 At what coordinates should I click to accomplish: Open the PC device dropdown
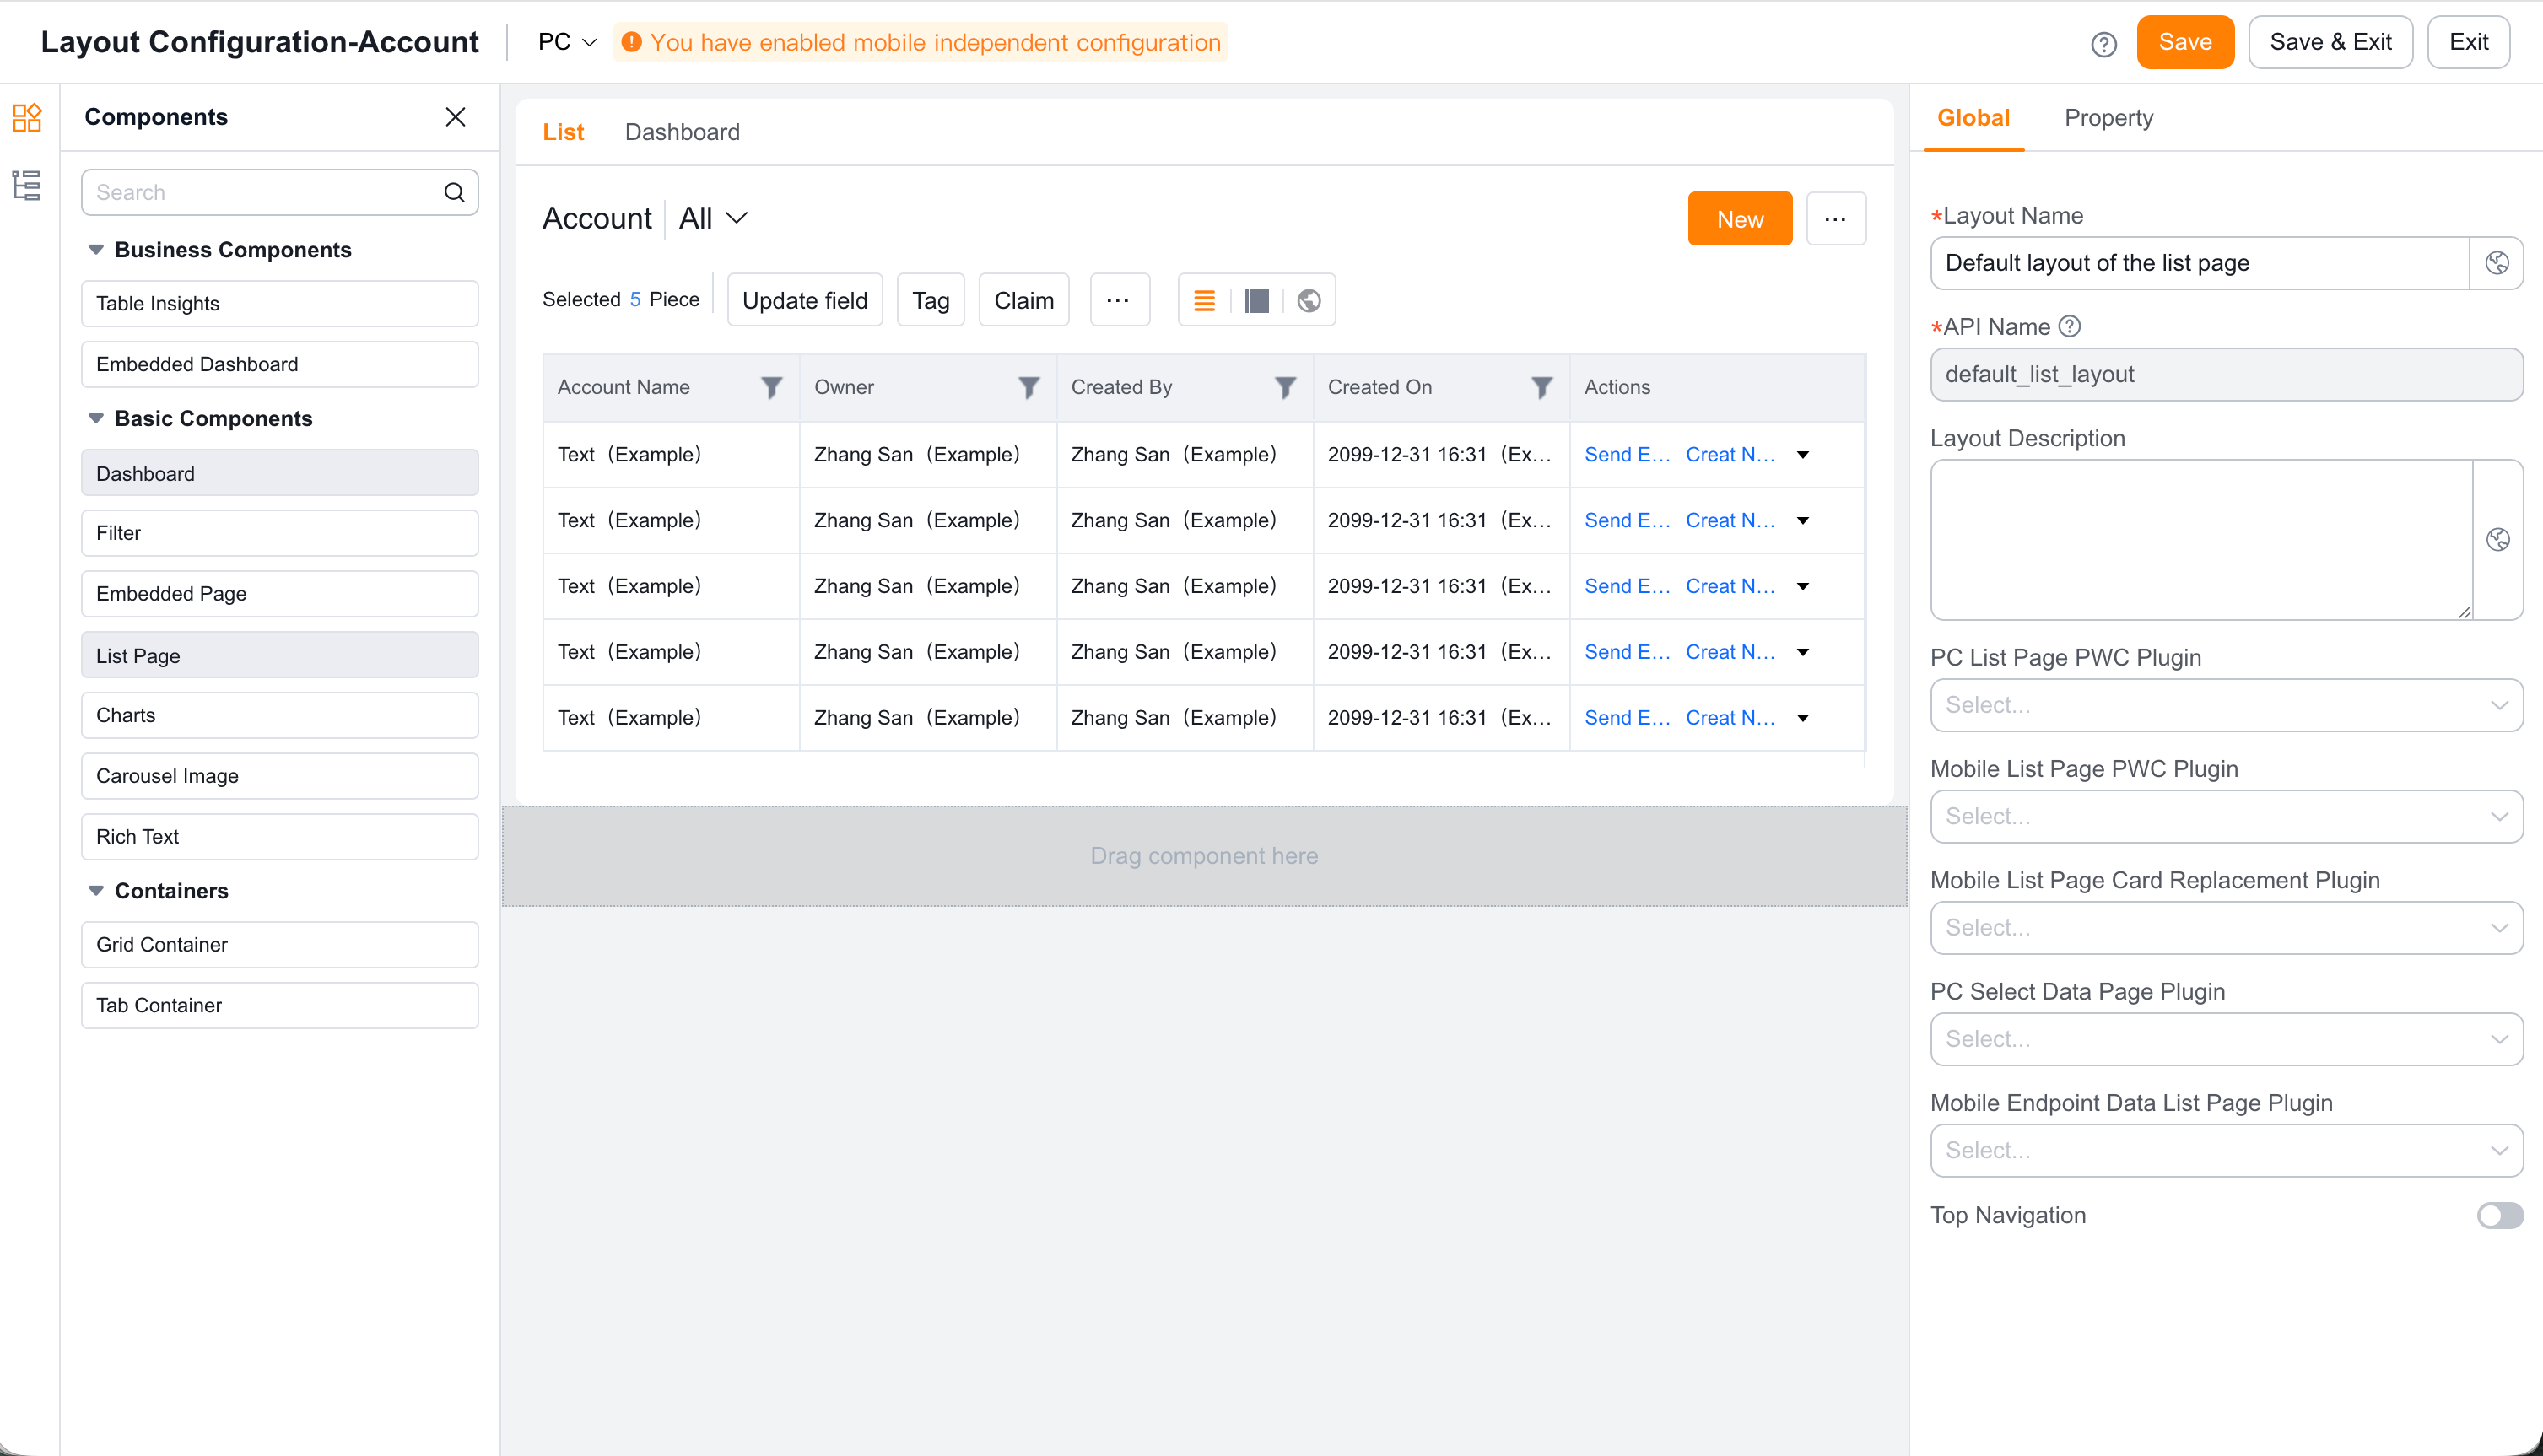click(x=567, y=42)
